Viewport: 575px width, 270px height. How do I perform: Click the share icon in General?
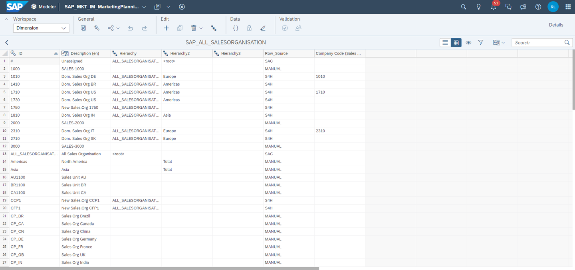point(111,28)
